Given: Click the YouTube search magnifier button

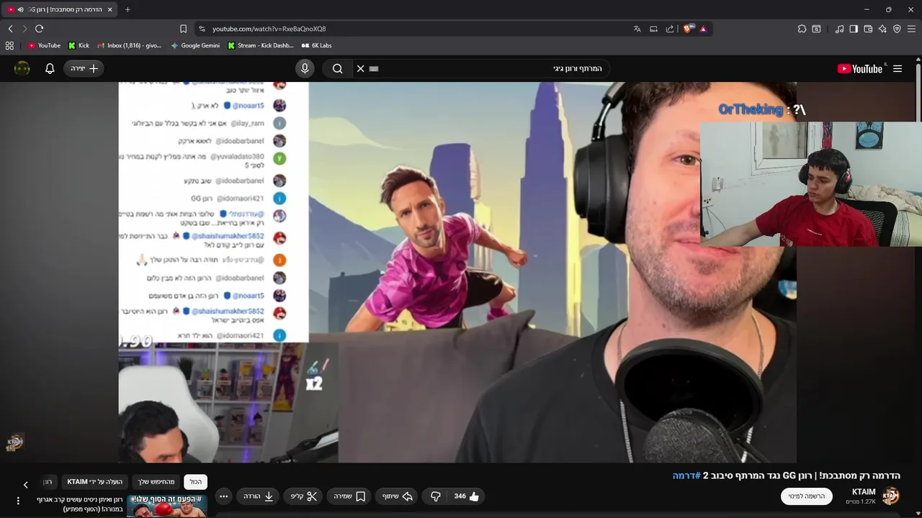Looking at the screenshot, I should (x=337, y=68).
